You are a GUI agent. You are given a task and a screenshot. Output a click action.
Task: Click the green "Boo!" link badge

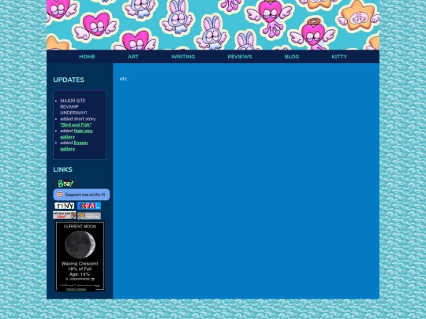[65, 184]
